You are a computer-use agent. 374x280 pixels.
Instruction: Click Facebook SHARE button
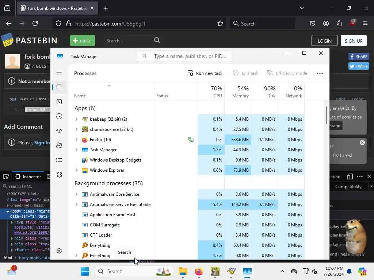(x=359, y=57)
